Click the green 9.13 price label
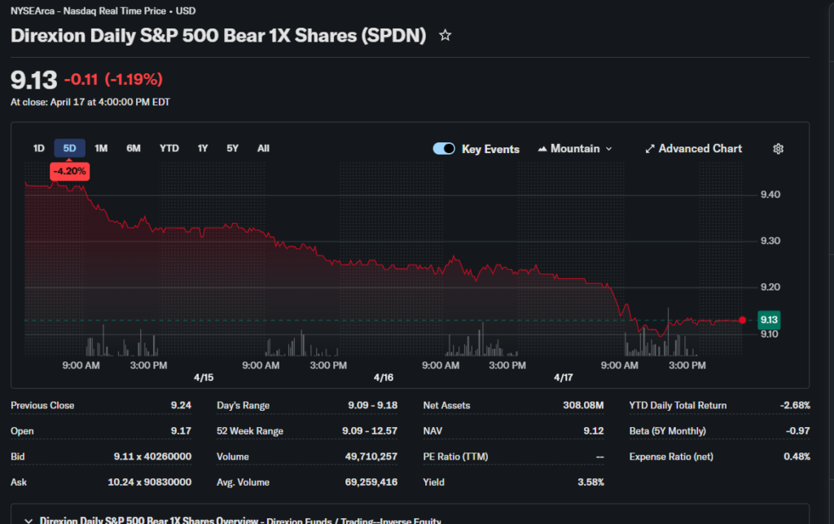 [768, 320]
